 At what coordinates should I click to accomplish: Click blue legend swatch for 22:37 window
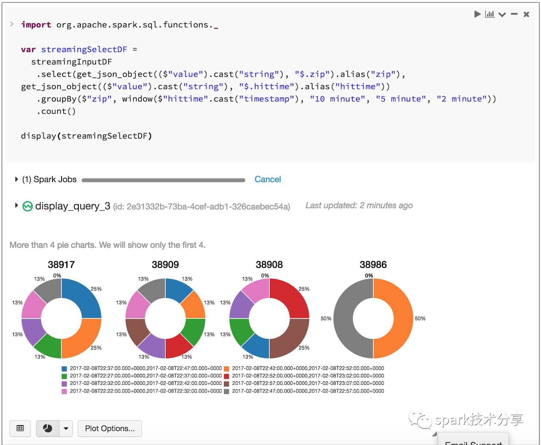[64, 368]
